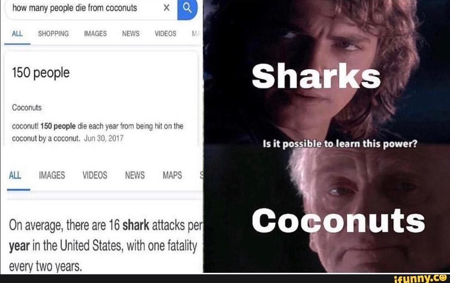Image resolution: width=450 pixels, height=283 pixels.
Task: Click the Coconuts meme panel image
Action: [x=327, y=208]
